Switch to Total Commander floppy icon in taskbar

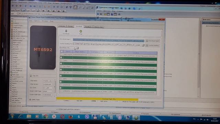(x=95, y=117)
